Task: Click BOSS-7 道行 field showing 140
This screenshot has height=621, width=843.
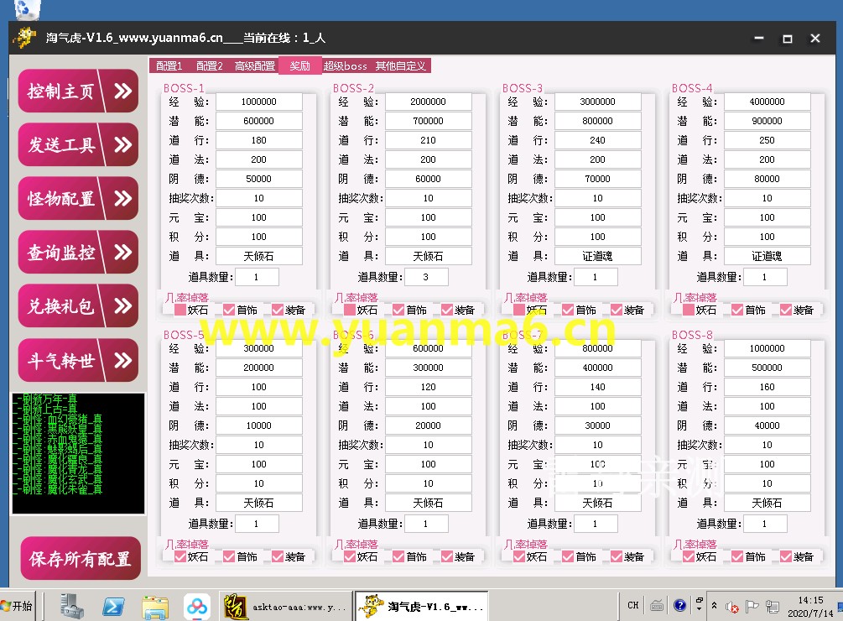Action: 597,387
